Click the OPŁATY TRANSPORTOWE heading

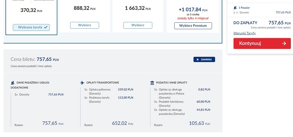102,82
